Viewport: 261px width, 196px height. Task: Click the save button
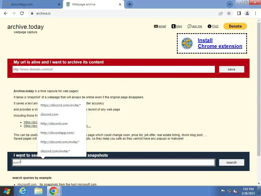(231, 69)
